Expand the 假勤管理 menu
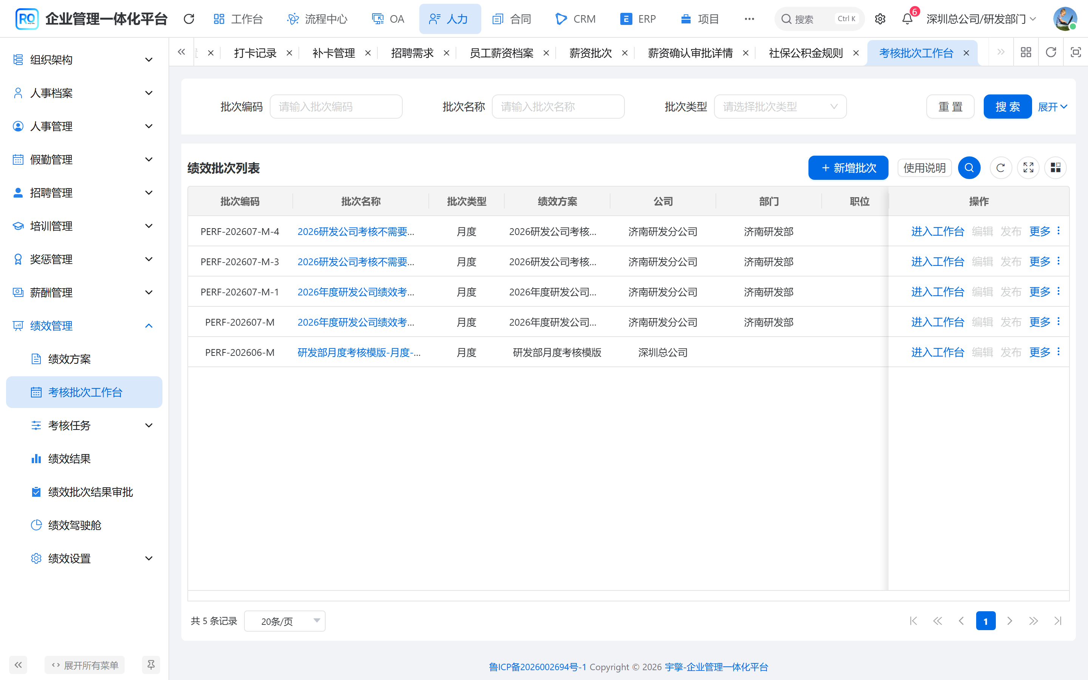Screen dimensions: 1088x680 click(84, 160)
